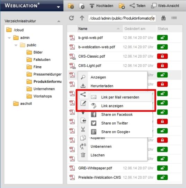The width and height of the screenshot is (186, 188).
Task: Sort by Status column
Action: 169,29
